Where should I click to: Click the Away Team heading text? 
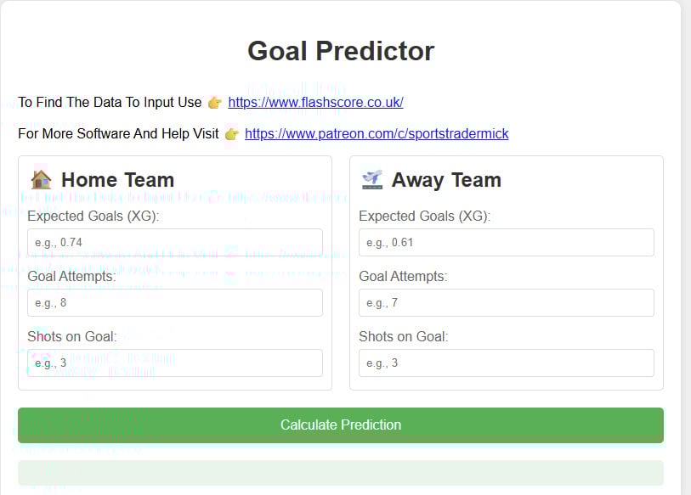pos(446,180)
